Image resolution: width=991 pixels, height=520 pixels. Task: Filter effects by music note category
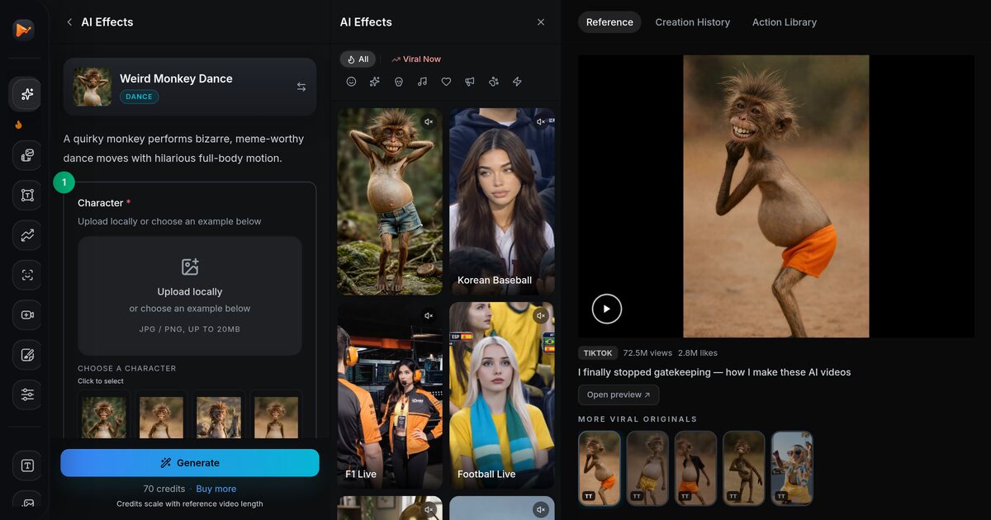[422, 82]
